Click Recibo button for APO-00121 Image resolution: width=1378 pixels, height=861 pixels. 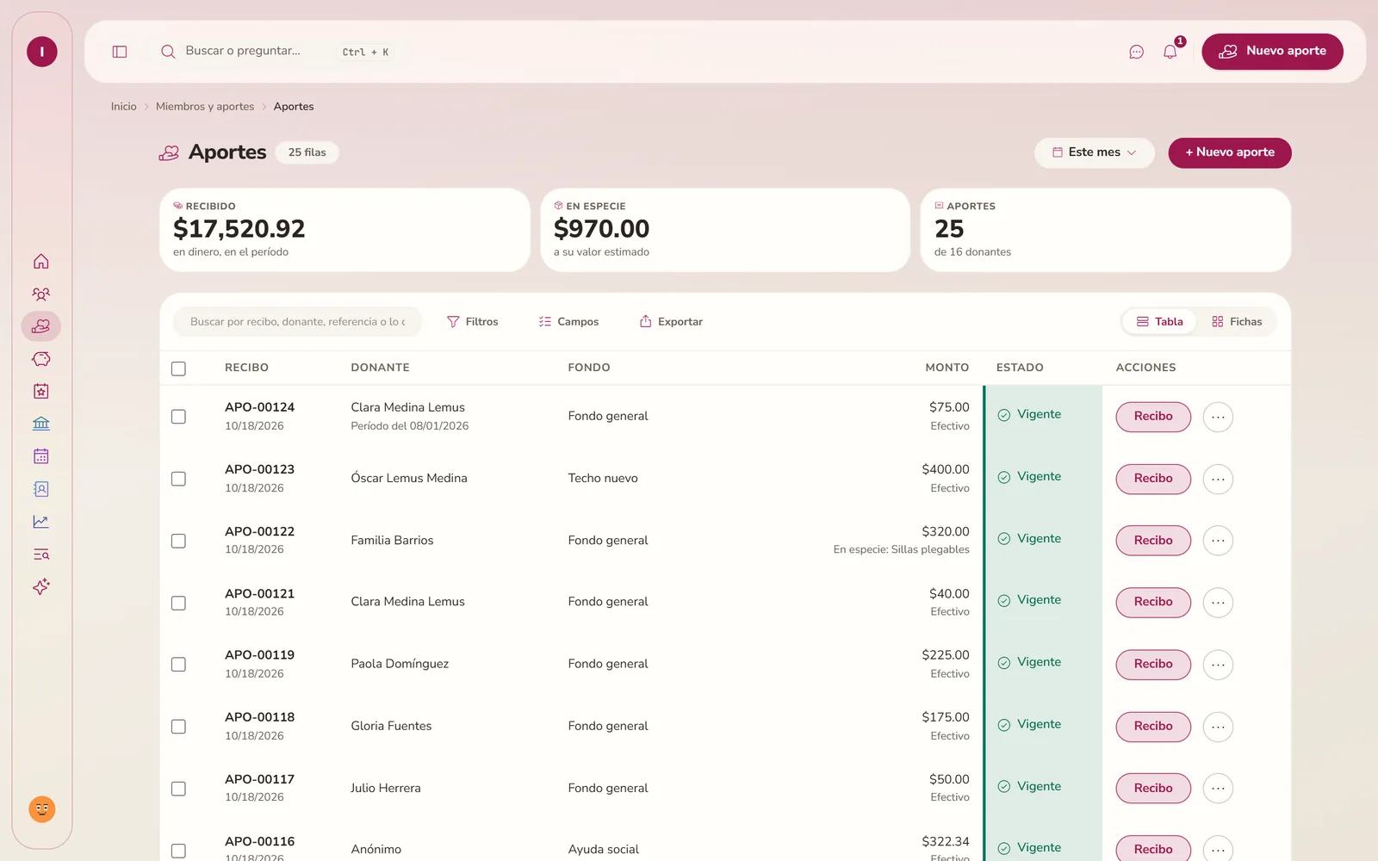pos(1153,602)
